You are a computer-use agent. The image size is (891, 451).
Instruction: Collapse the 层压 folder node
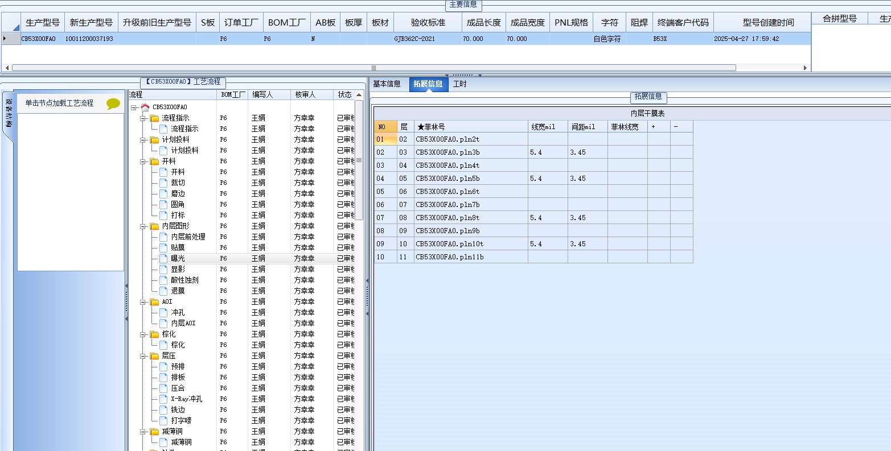pyautogui.click(x=143, y=355)
